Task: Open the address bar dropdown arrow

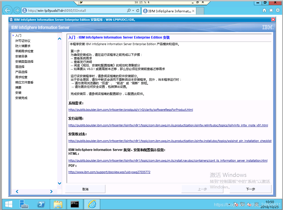Action: pyautogui.click(x=133, y=10)
